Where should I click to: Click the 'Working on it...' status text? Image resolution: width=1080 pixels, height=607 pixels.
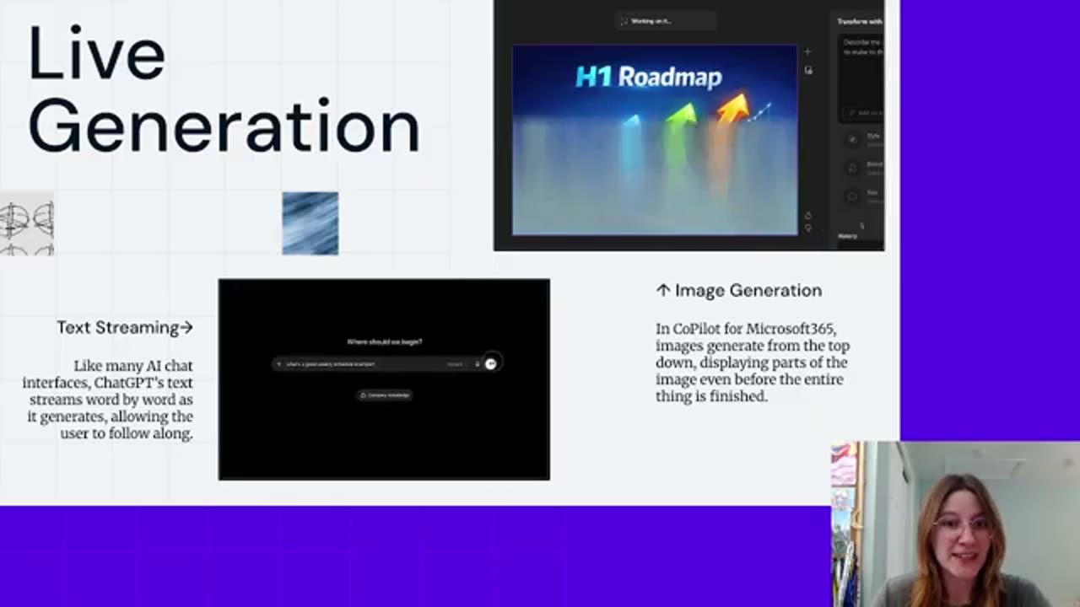point(651,21)
